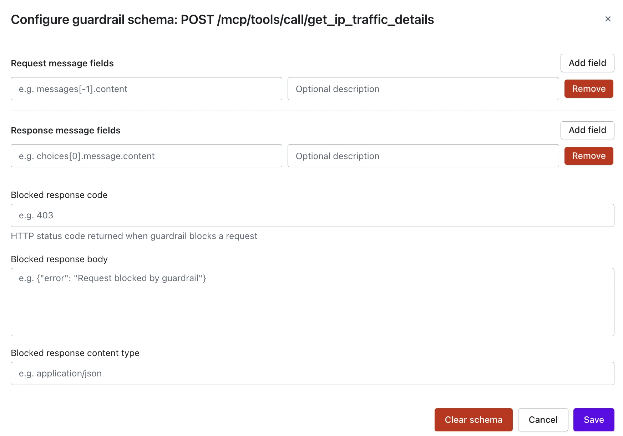Viewport: 623px width, 436px height.
Task: Remove the request message field row
Action: point(588,89)
